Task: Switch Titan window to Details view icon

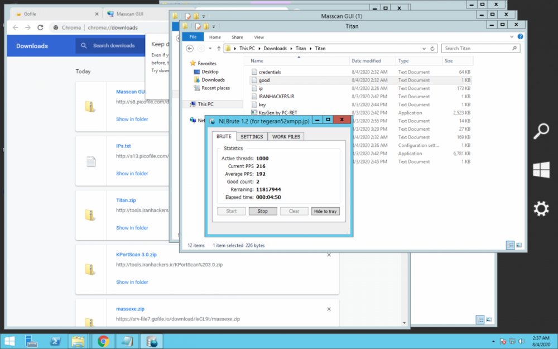Action: 510,245
